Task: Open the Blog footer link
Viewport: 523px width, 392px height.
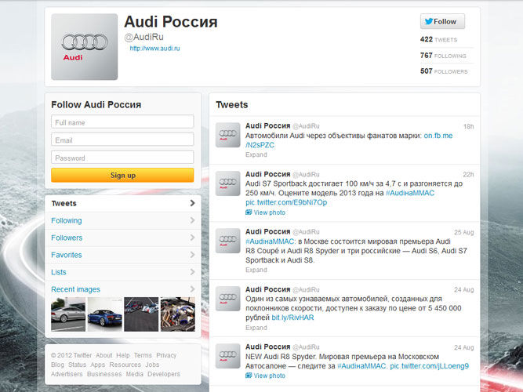Action: tap(57, 365)
